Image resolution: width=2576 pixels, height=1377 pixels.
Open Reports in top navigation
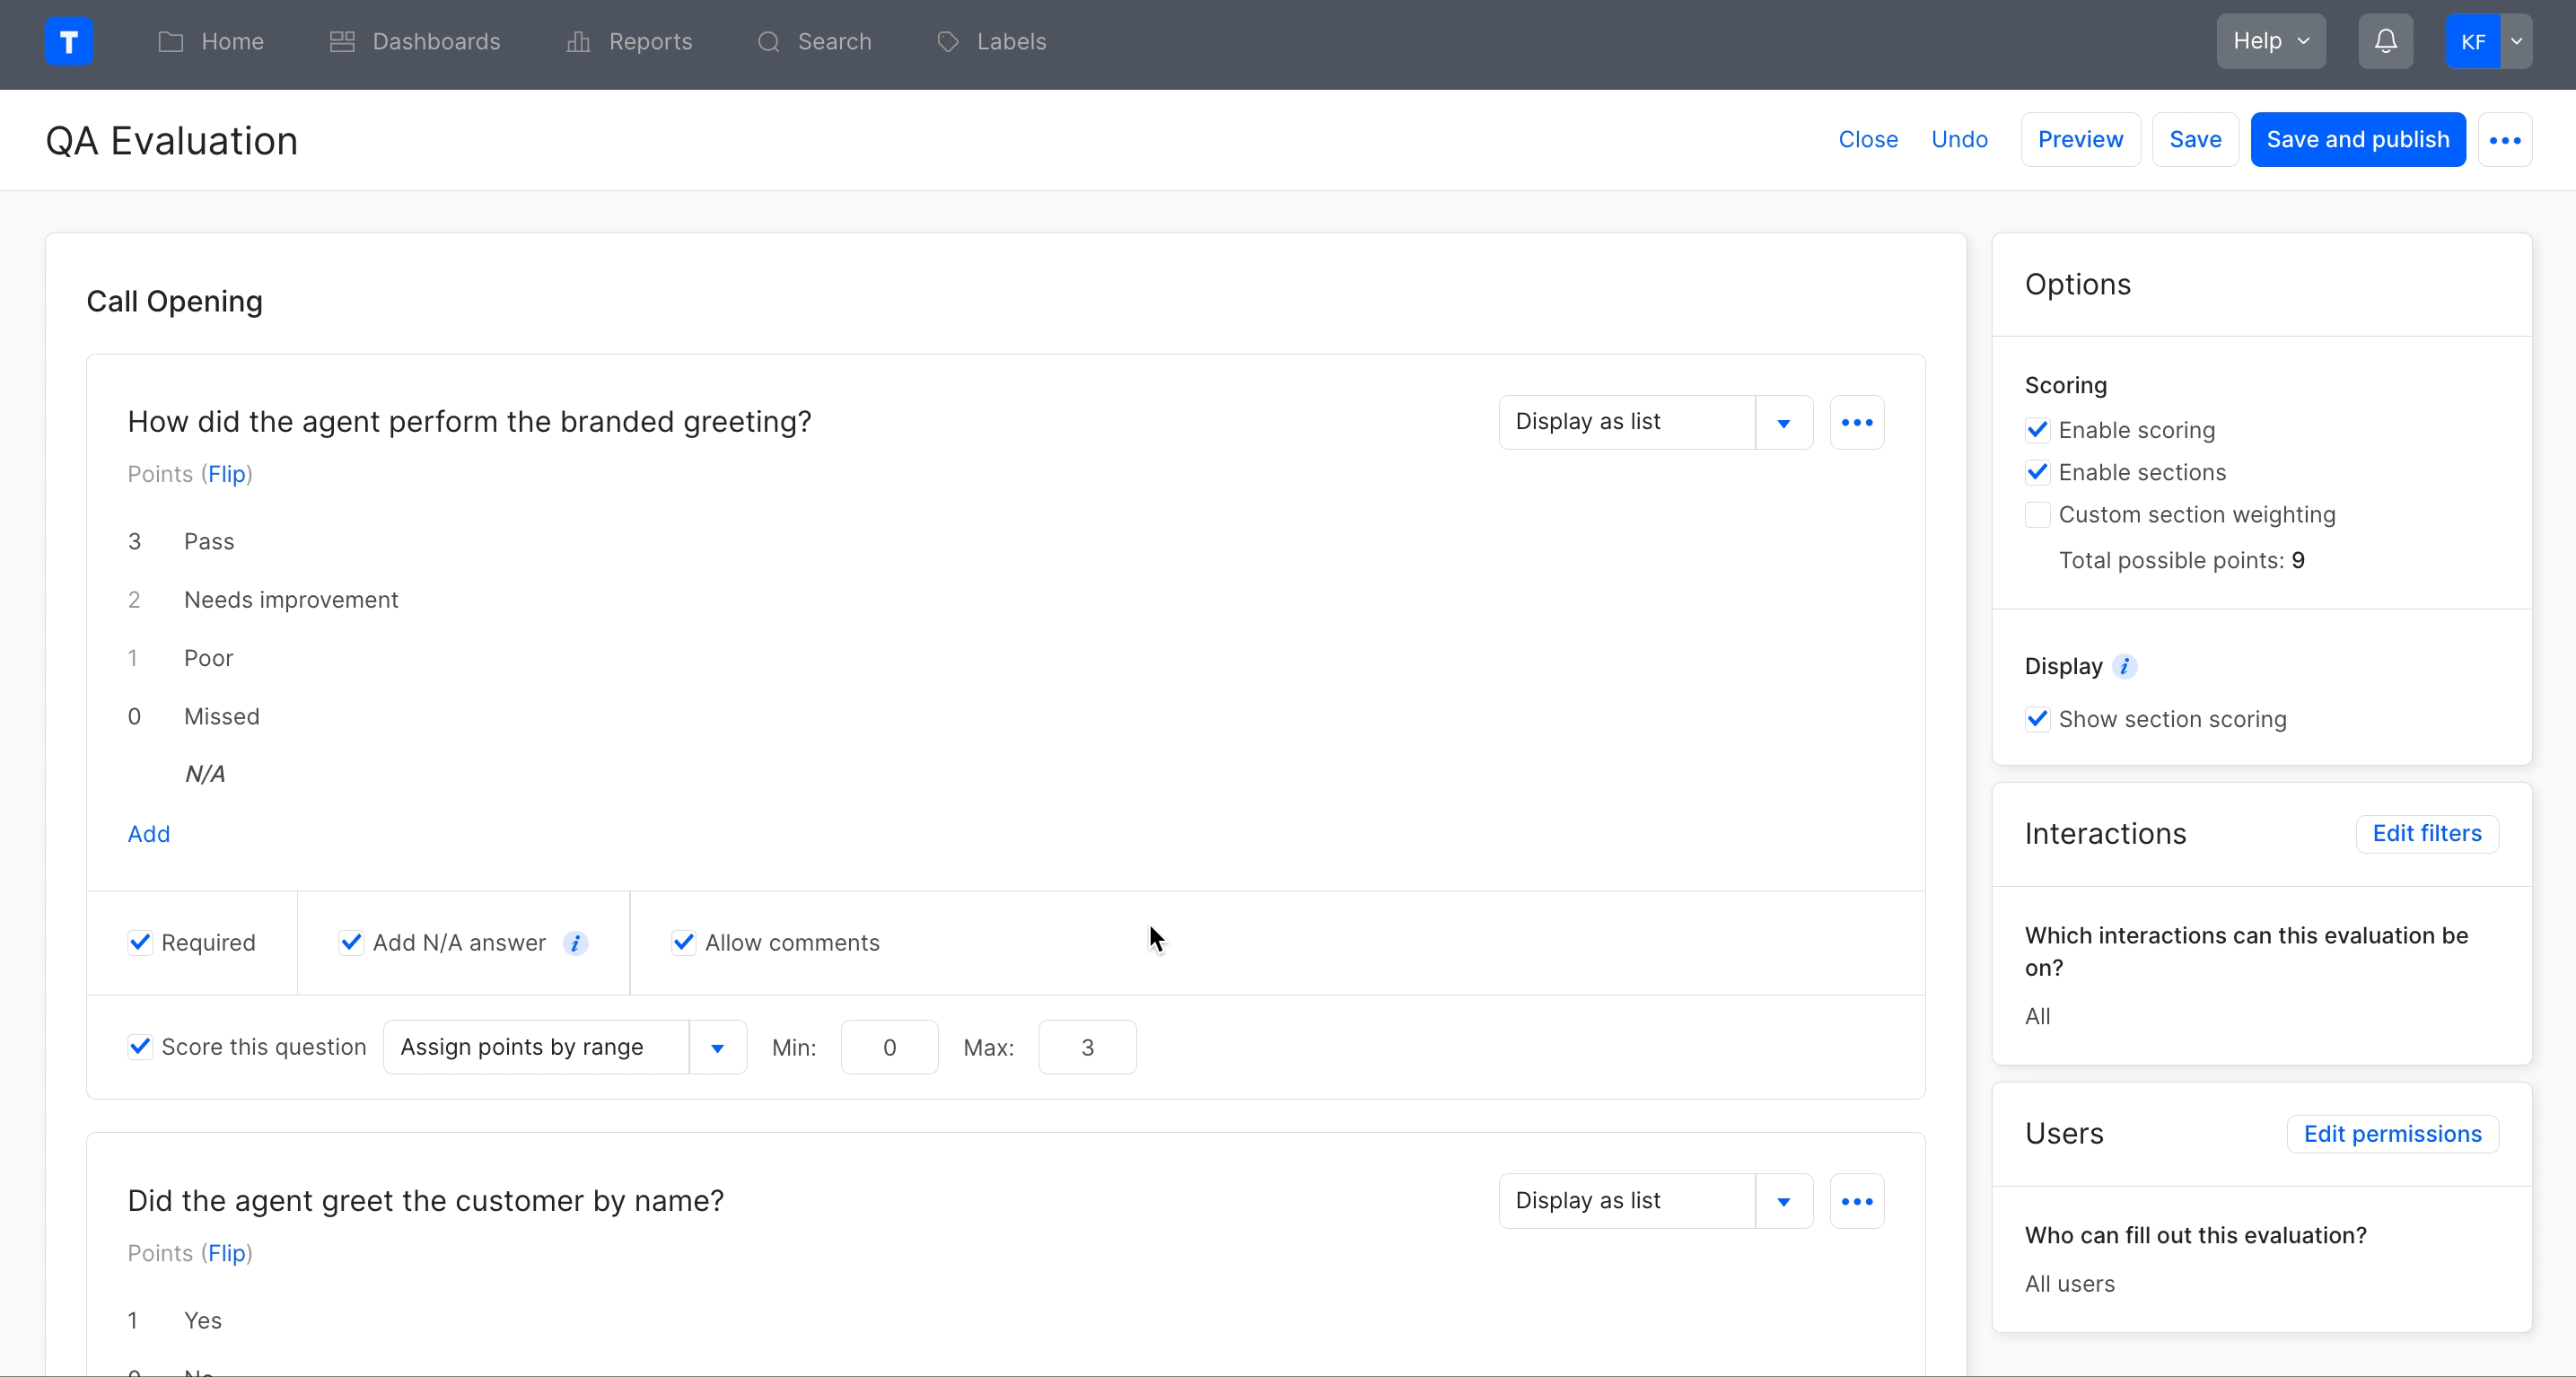coord(630,41)
